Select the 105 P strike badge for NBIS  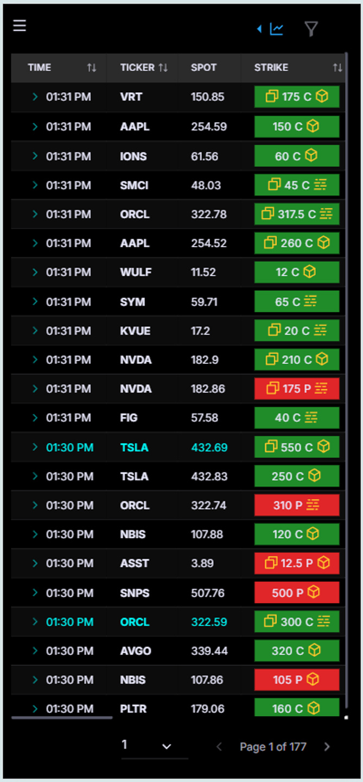tap(297, 679)
